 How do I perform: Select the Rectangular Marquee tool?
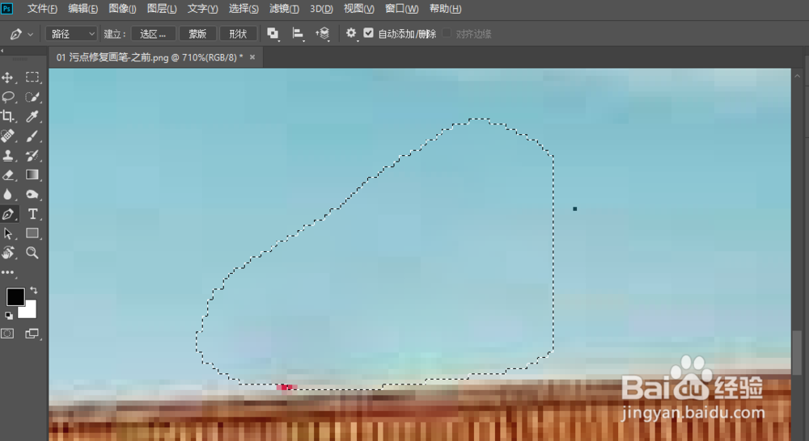click(x=32, y=78)
